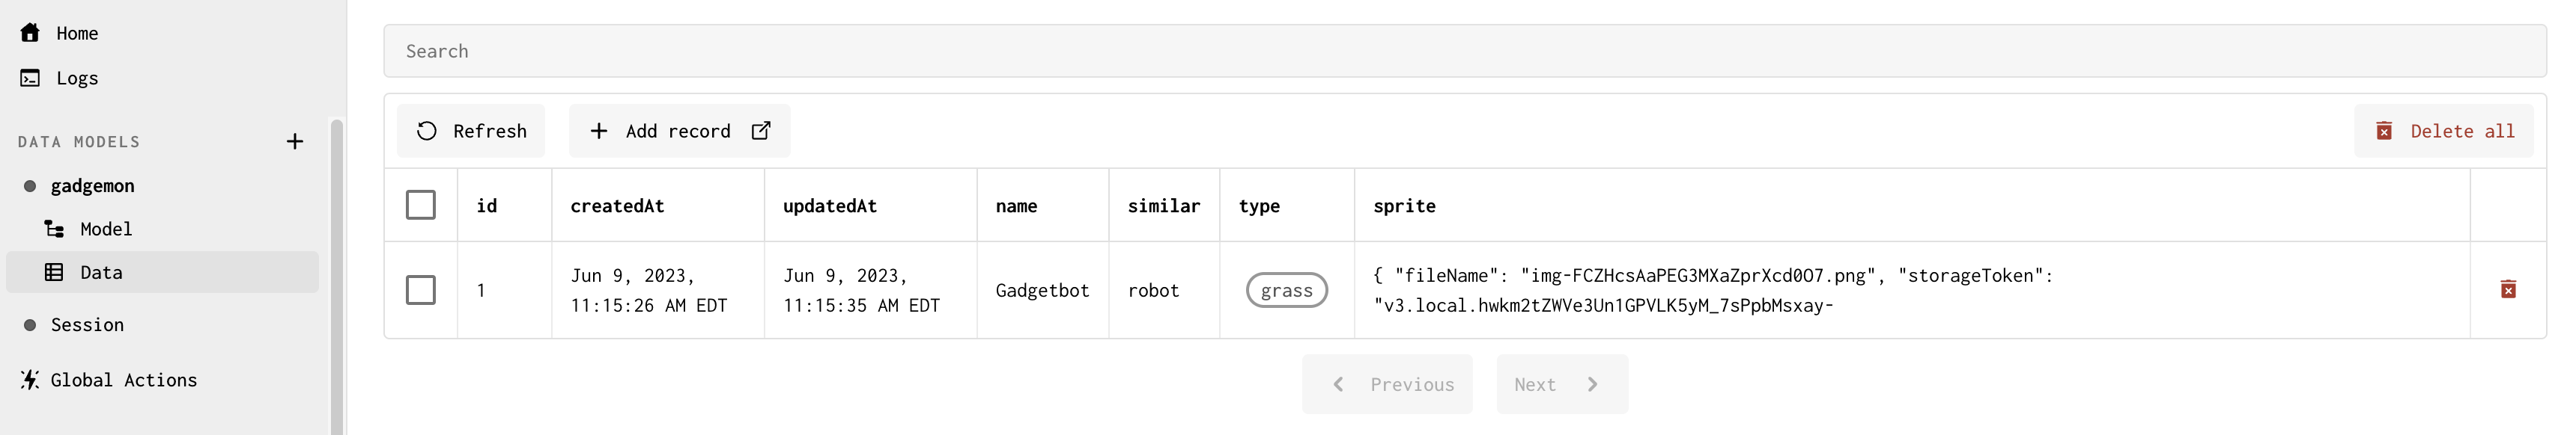The height and width of the screenshot is (435, 2576).
Task: Click the id column header
Action: pyautogui.click(x=487, y=206)
